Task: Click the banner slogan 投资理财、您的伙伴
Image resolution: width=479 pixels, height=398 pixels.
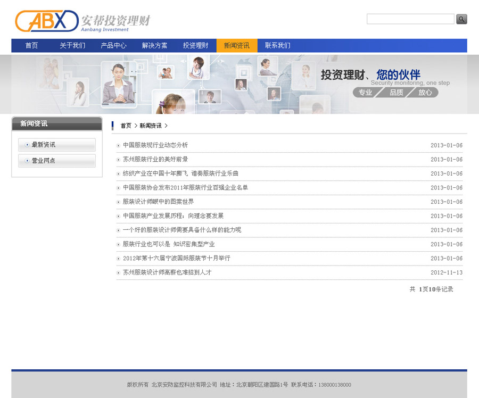Action: click(x=370, y=74)
